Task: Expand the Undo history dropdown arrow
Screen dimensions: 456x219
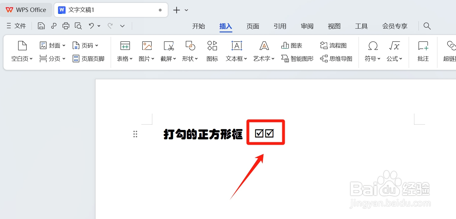Action: [99, 26]
